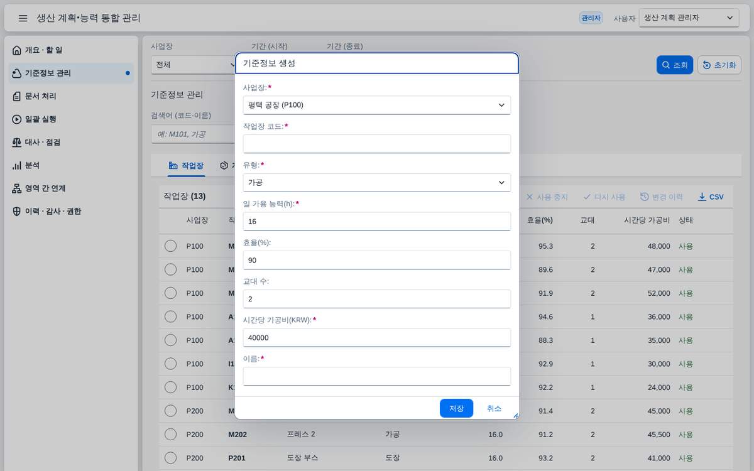
Task: Select the radio for P100 row with 36,000
Action: (170, 317)
